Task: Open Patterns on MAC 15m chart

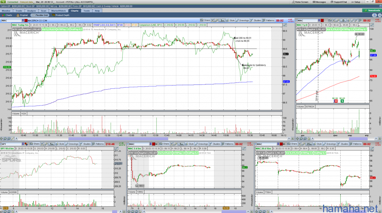Action: pyautogui.click(x=355, y=144)
